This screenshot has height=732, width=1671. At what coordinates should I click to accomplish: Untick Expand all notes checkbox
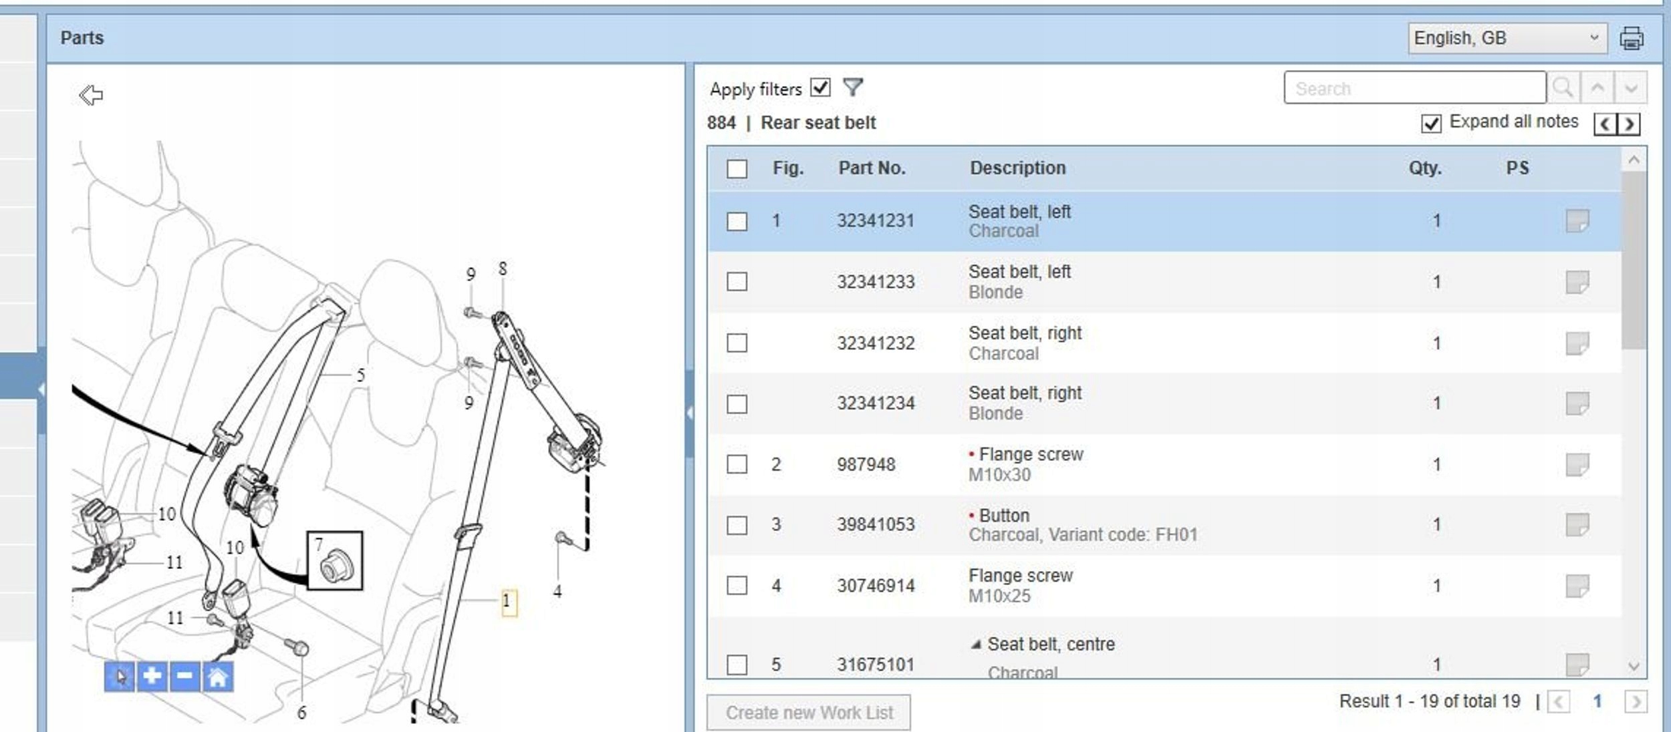(x=1430, y=124)
